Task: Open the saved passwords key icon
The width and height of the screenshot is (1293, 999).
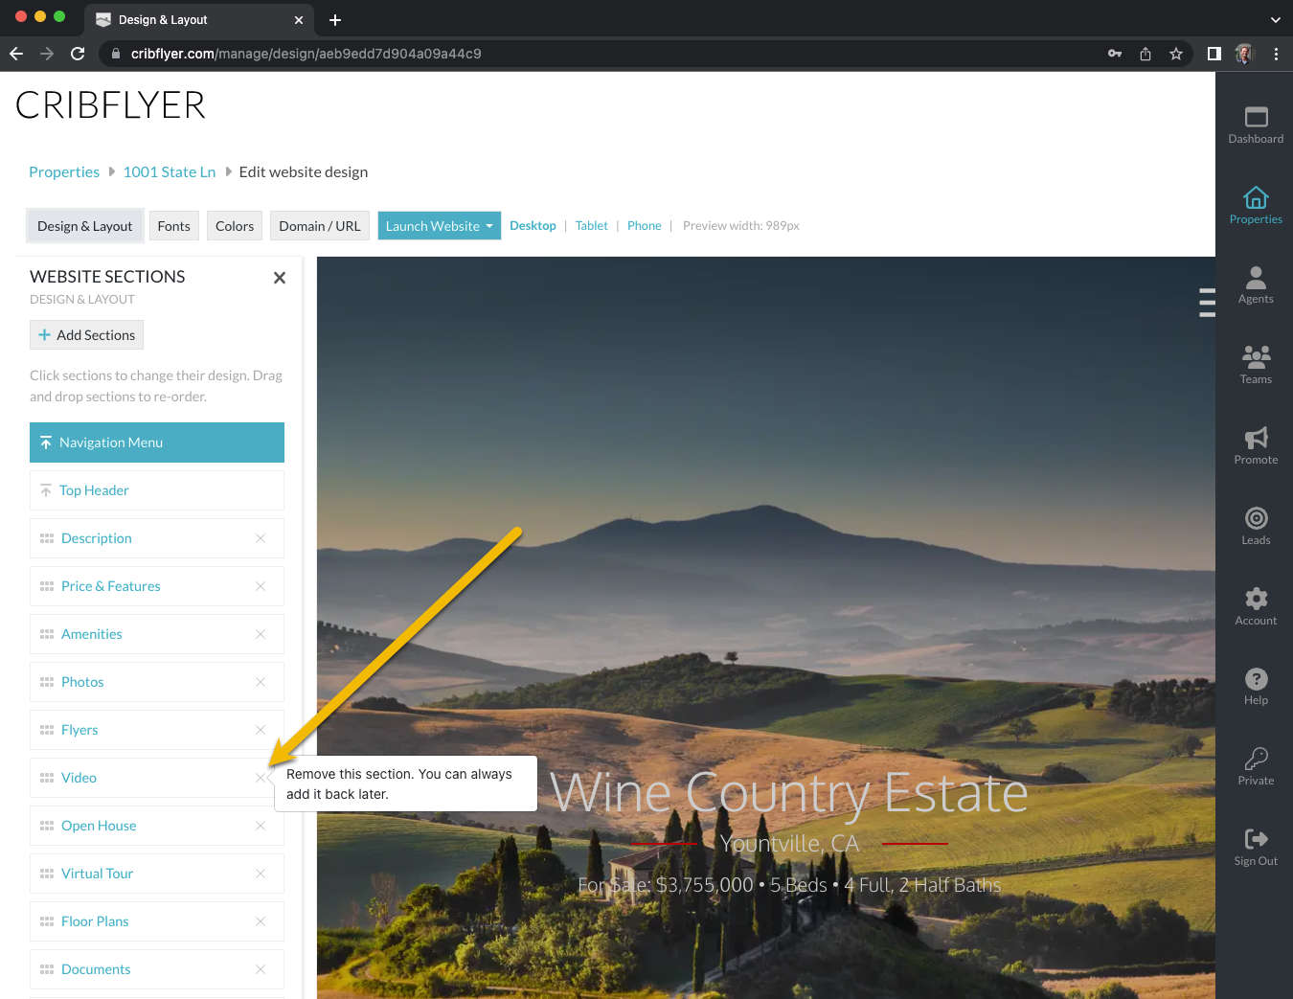Action: 1115,54
